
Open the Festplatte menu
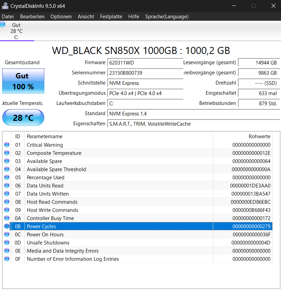pyautogui.click(x=111, y=17)
